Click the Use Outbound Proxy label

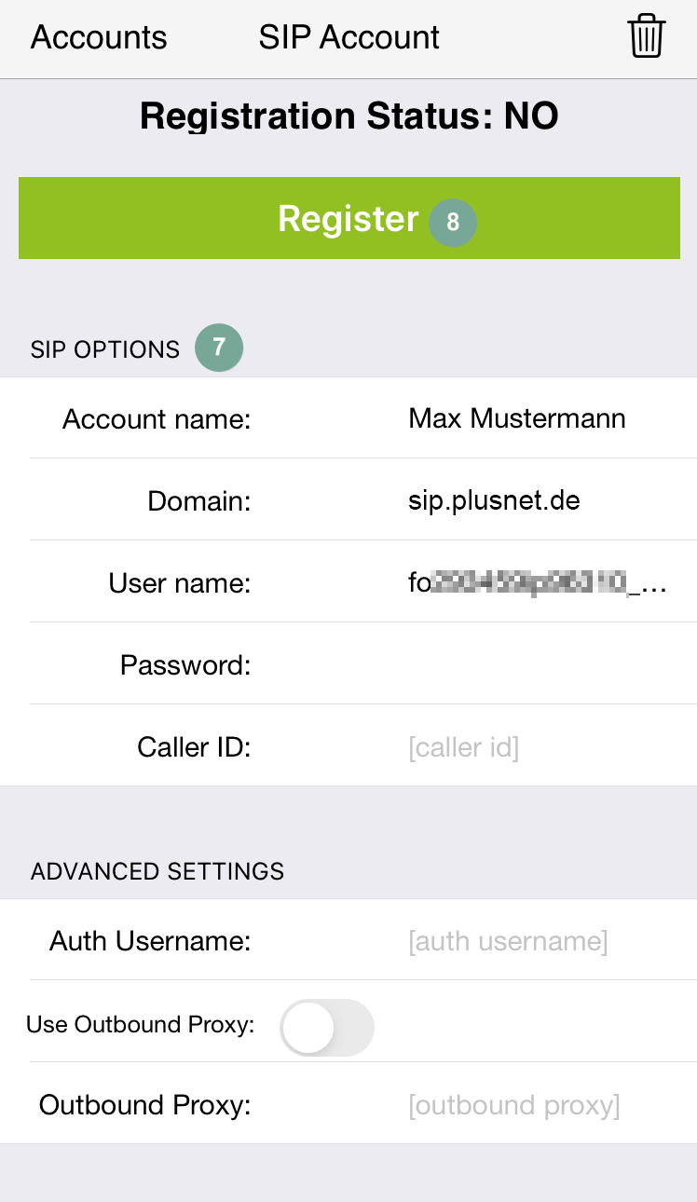click(140, 1024)
